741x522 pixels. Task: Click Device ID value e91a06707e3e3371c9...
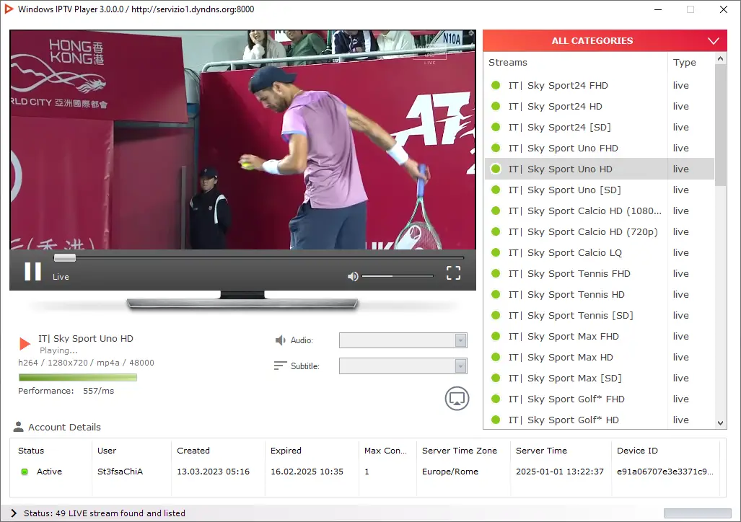pos(665,472)
